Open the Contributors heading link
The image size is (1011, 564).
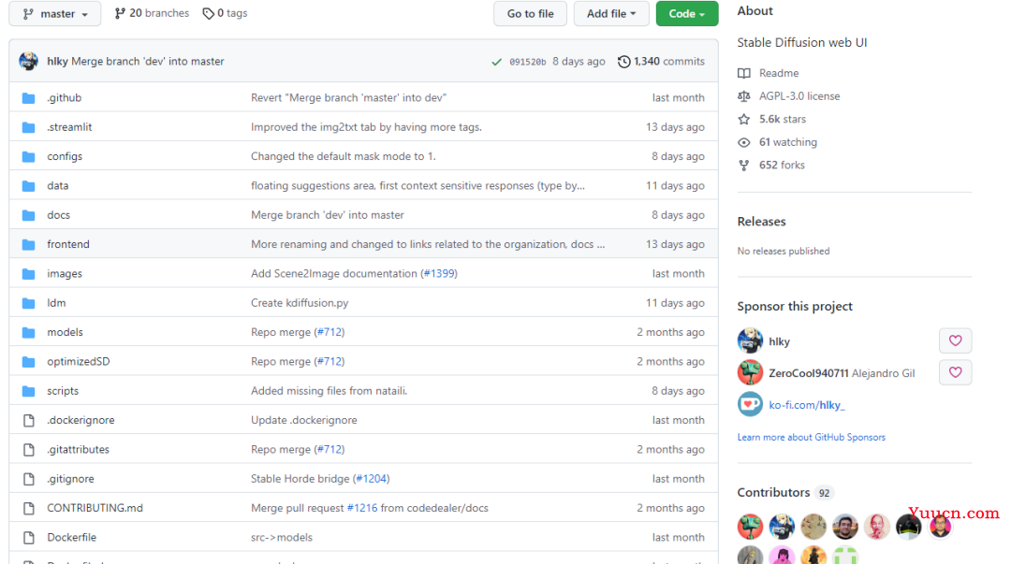click(x=773, y=493)
